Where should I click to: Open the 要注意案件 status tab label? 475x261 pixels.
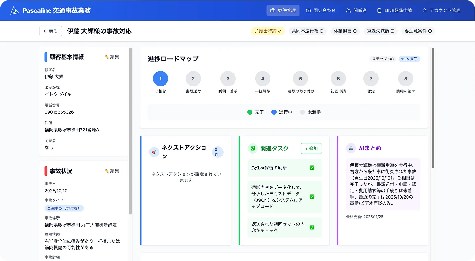coord(418,31)
